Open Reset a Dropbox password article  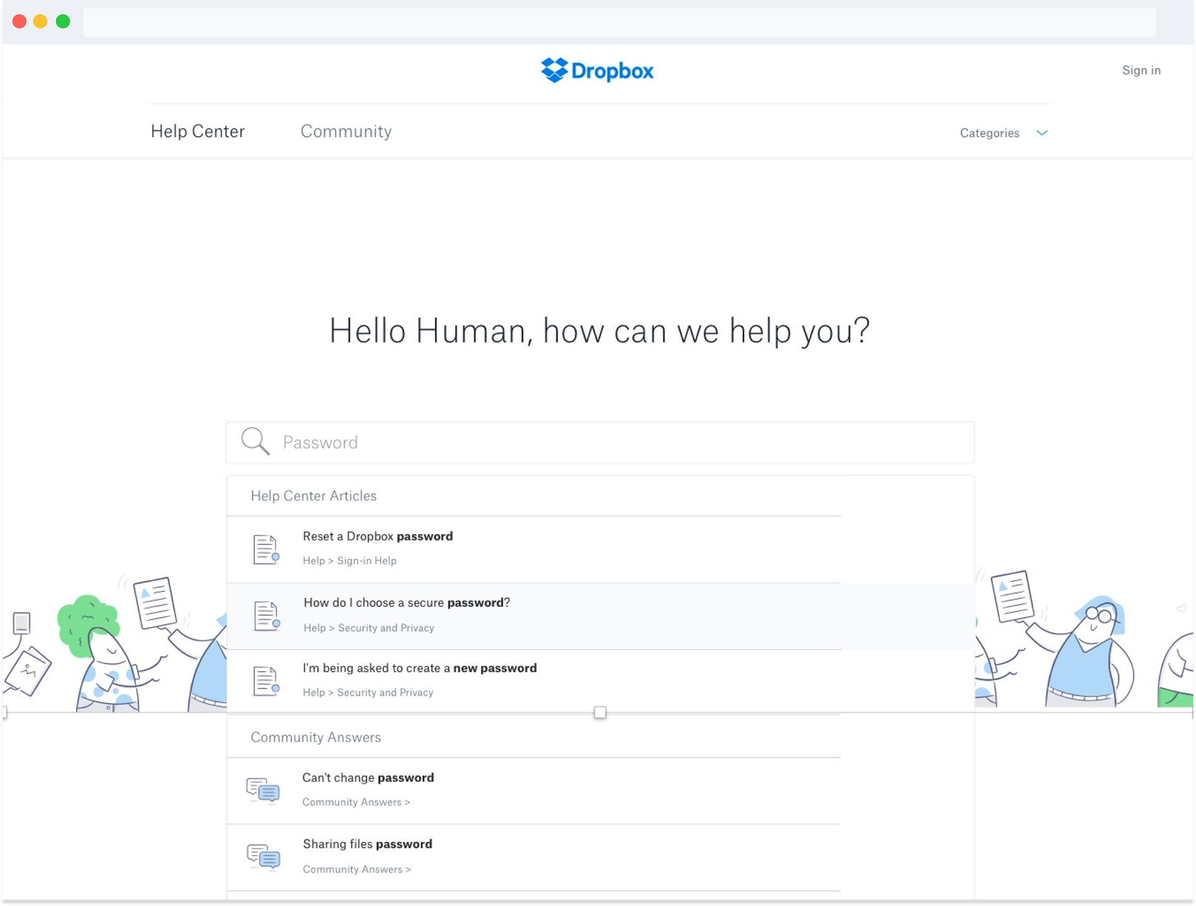(x=377, y=536)
